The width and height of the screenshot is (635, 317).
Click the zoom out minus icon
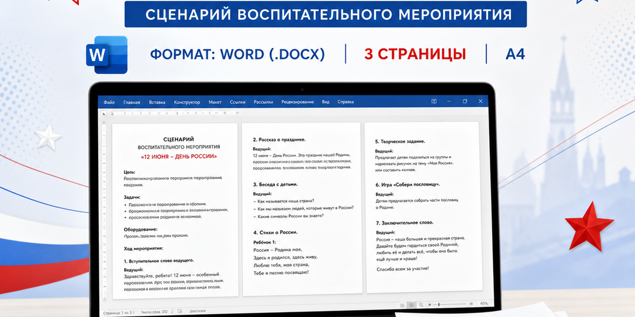click(x=430, y=305)
